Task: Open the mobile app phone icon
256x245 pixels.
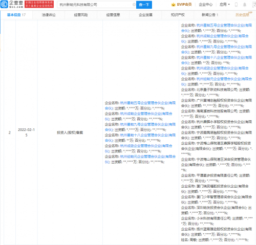Action: [236, 5]
